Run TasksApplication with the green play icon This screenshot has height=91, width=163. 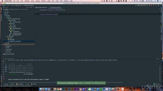(150, 5)
